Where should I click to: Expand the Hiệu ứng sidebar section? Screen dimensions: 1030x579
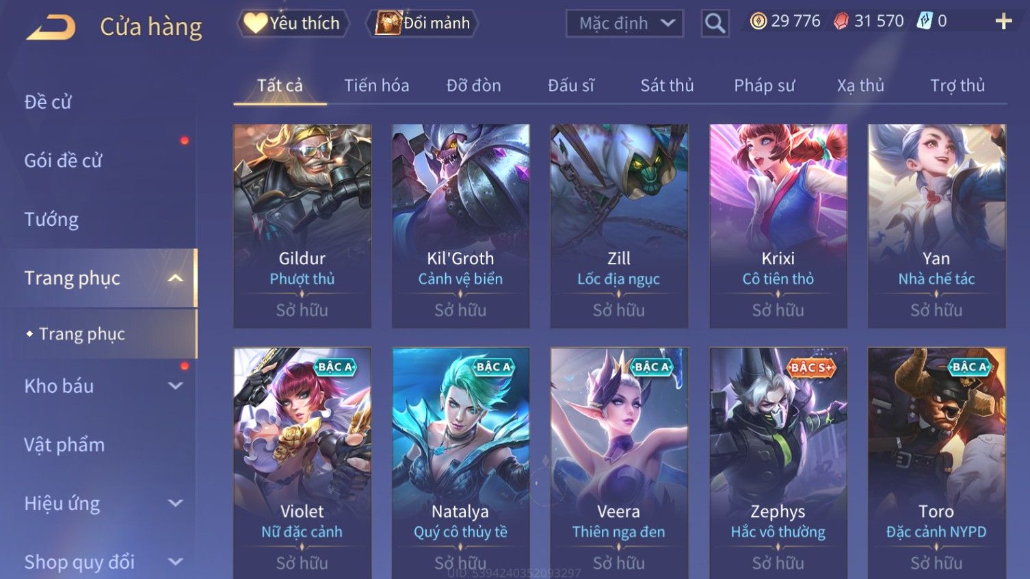coord(176,504)
